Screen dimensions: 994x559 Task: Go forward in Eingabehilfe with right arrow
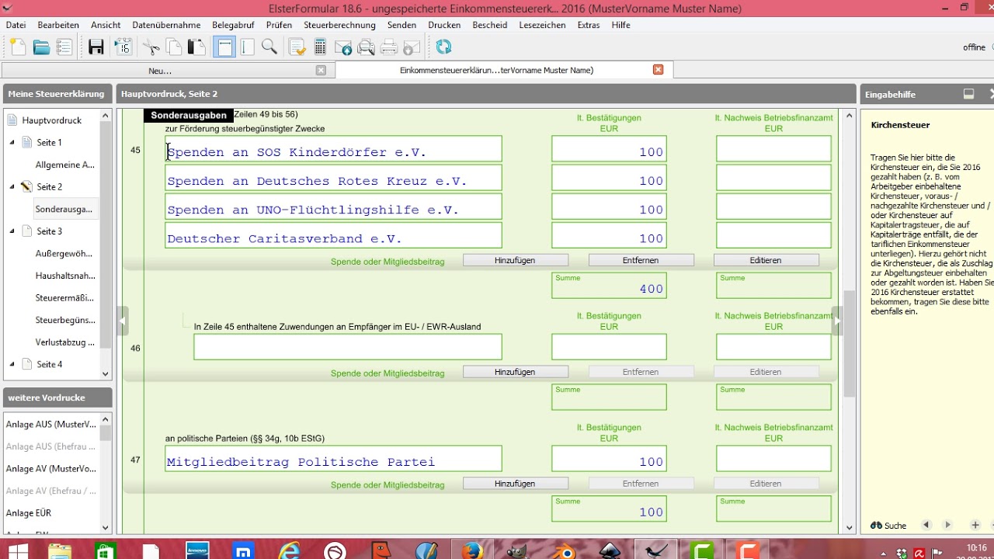coord(947,526)
